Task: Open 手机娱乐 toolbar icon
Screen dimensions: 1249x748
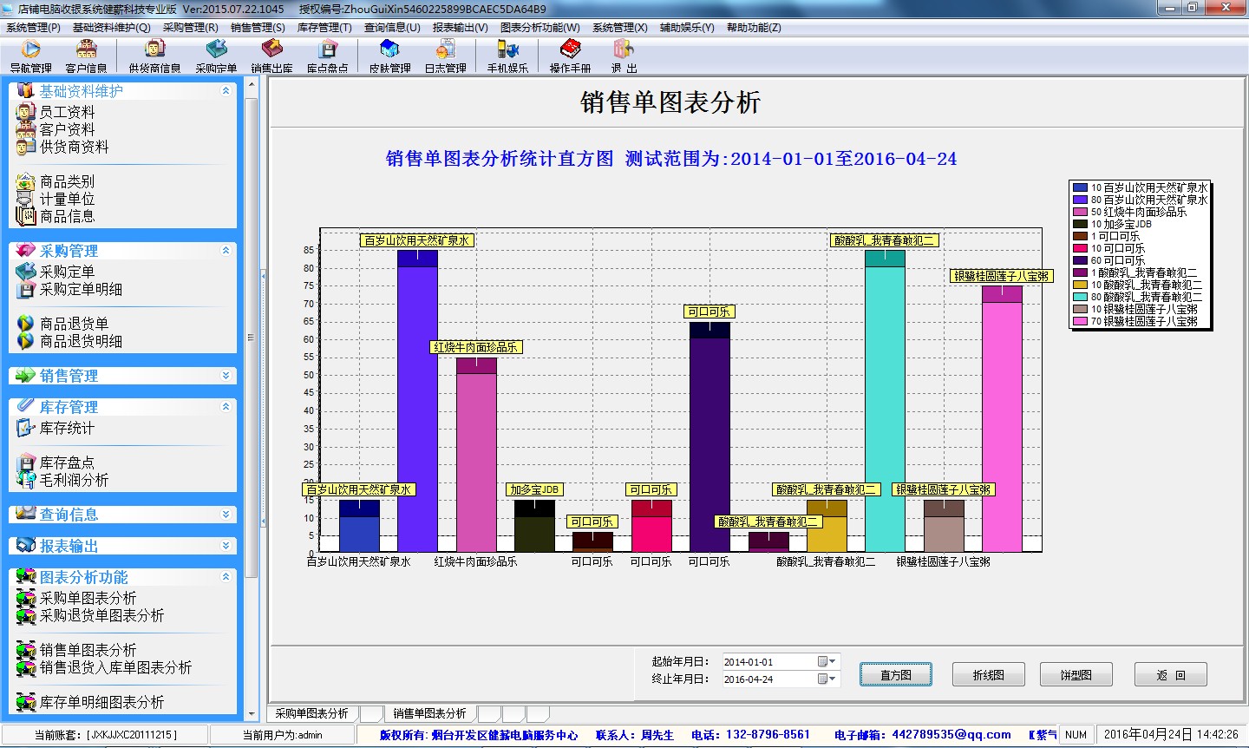Action: [x=507, y=55]
